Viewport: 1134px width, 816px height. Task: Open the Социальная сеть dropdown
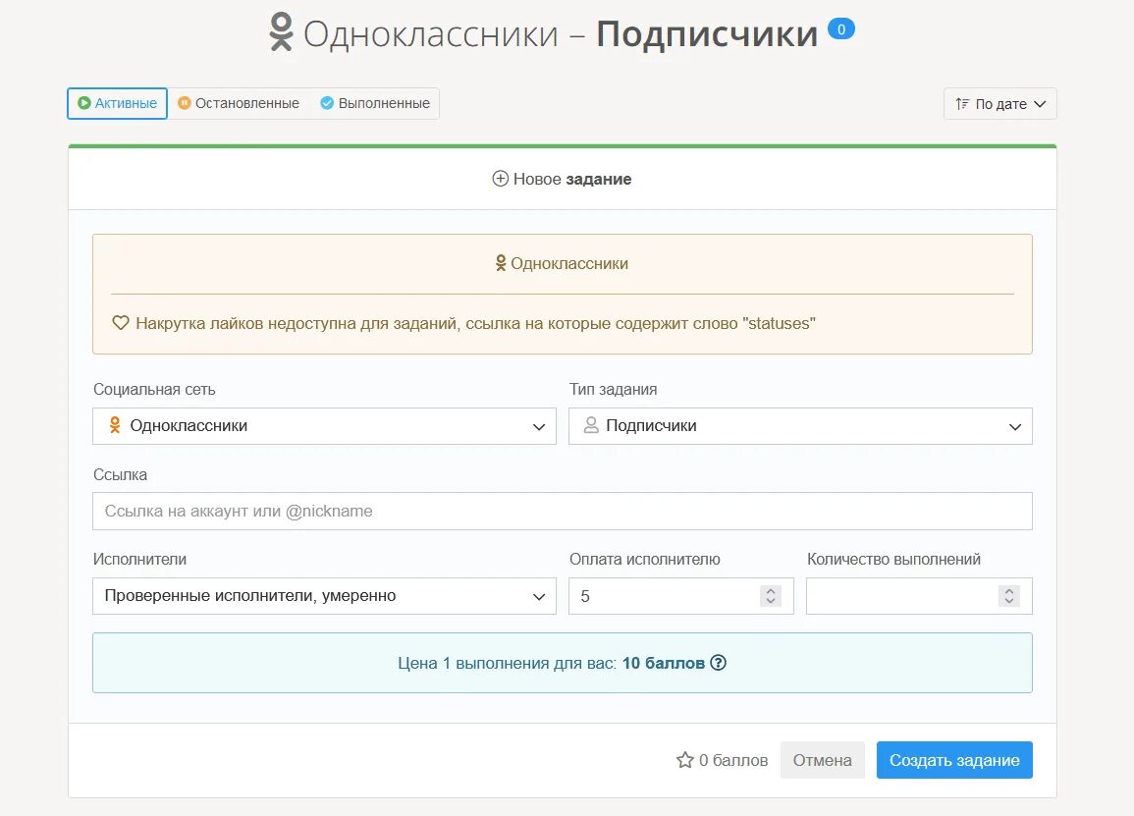[324, 426]
